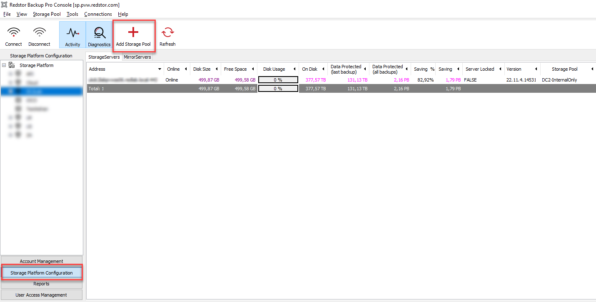Click the DC2-InternalOnly storage pool cell
The width and height of the screenshot is (596, 302).
click(559, 80)
